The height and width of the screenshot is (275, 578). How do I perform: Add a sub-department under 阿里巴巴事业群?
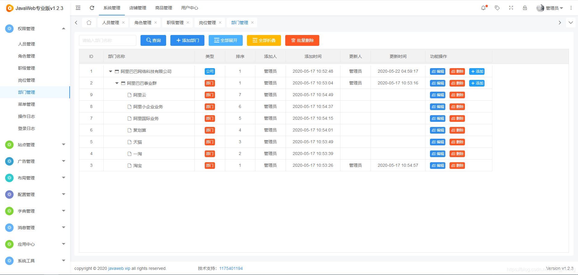tap(477, 83)
